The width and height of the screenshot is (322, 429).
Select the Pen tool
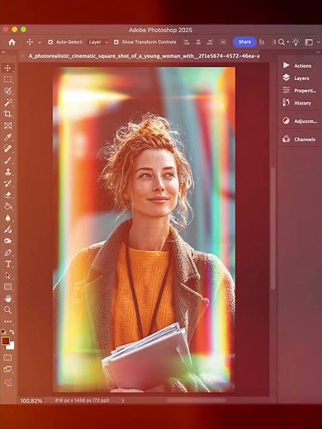[7, 252]
